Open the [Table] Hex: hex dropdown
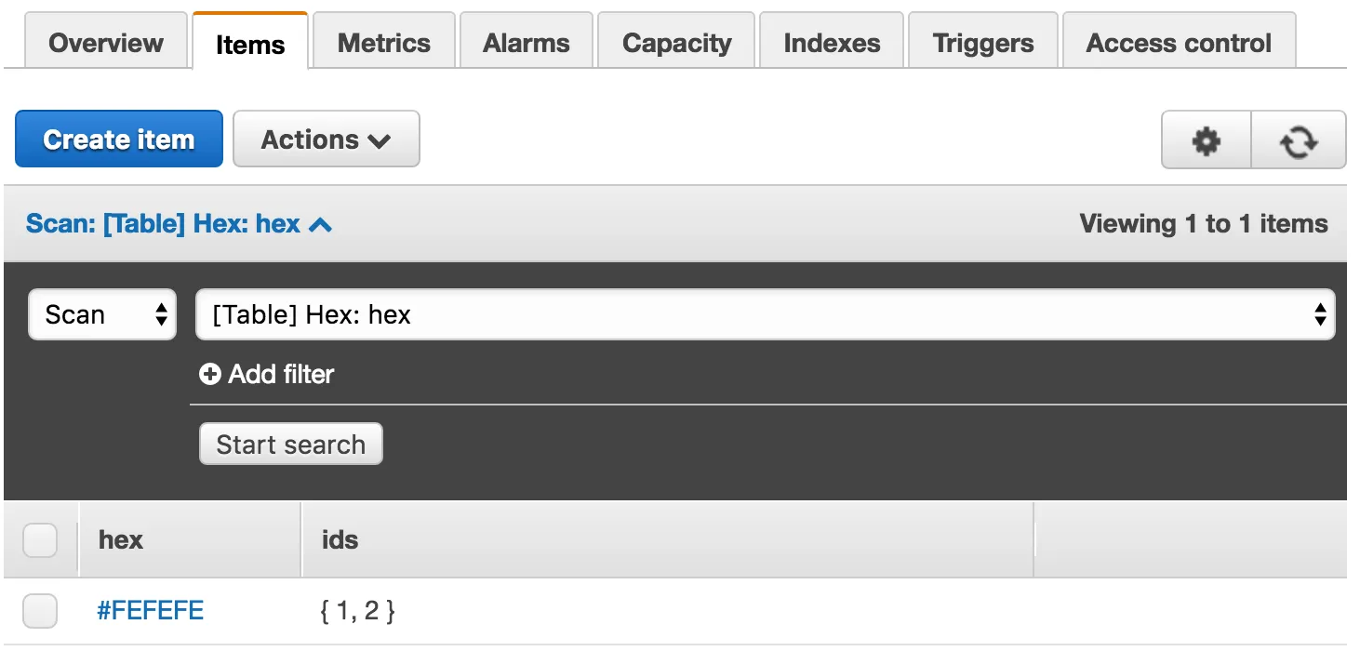The image size is (1360, 651). [x=765, y=314]
